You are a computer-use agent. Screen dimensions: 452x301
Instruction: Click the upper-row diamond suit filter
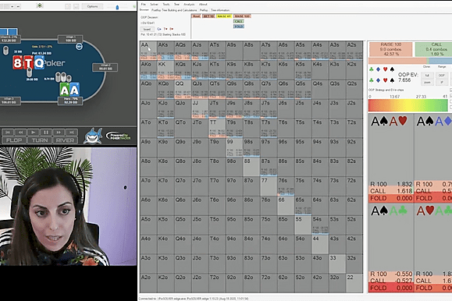point(378,69)
